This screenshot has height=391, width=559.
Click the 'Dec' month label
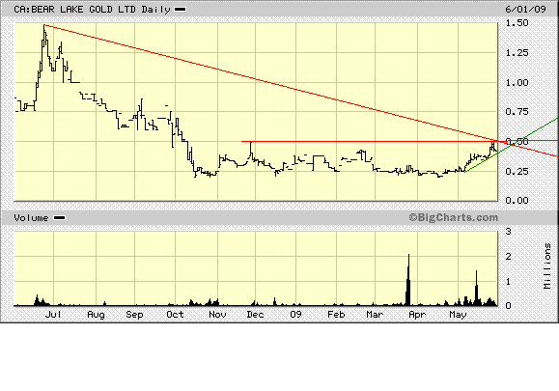(255, 315)
